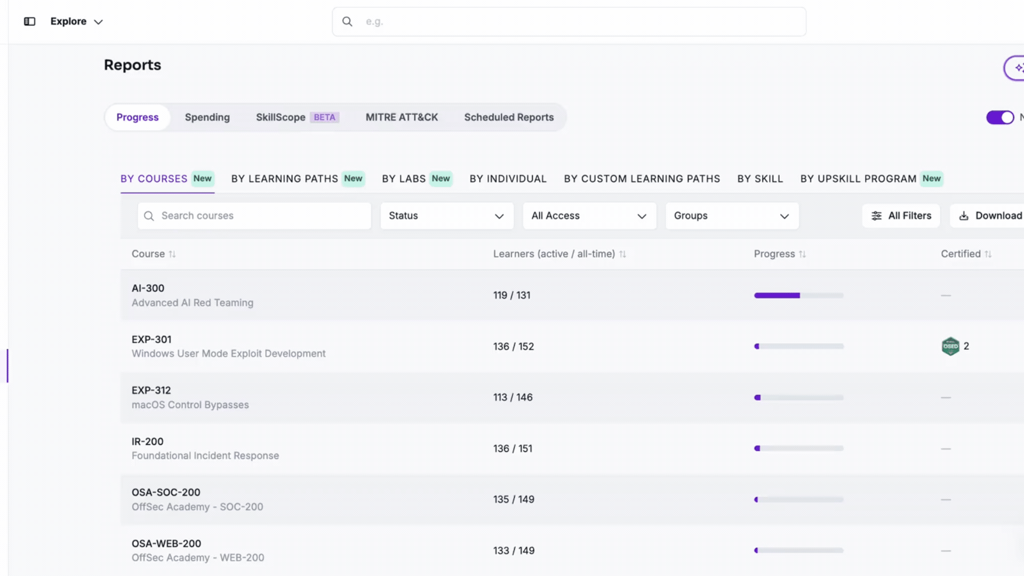Open the All Access dropdown
The height and width of the screenshot is (576, 1024).
(589, 216)
